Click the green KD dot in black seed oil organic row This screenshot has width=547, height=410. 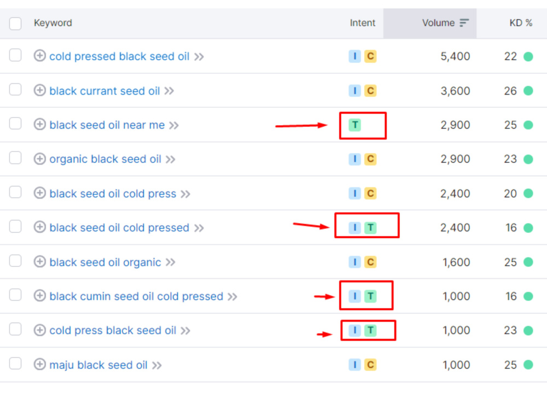tap(528, 262)
